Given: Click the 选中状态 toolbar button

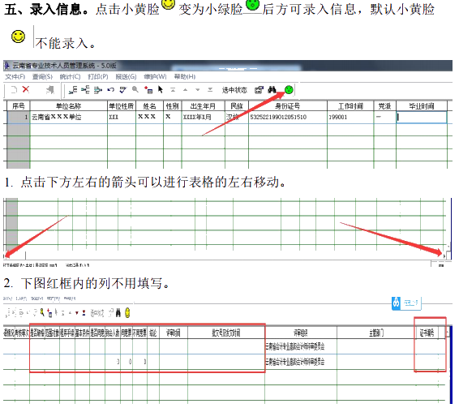Looking at the screenshot, I should click(x=234, y=90).
